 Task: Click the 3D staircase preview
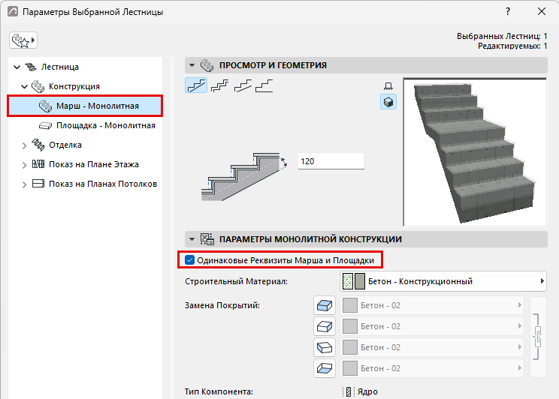pyautogui.click(x=475, y=152)
